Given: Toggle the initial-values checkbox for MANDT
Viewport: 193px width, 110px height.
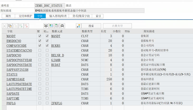Looking at the screenshot, I should point(47,36).
